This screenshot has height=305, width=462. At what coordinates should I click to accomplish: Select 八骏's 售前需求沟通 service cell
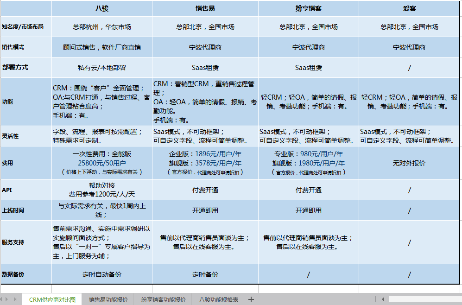click(x=102, y=242)
